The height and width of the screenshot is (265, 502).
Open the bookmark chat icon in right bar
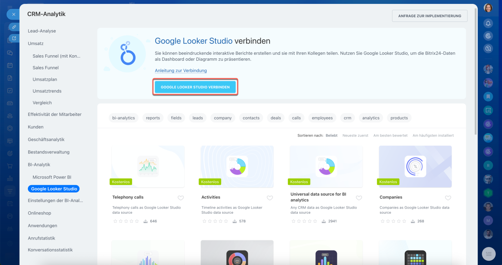pos(488,96)
